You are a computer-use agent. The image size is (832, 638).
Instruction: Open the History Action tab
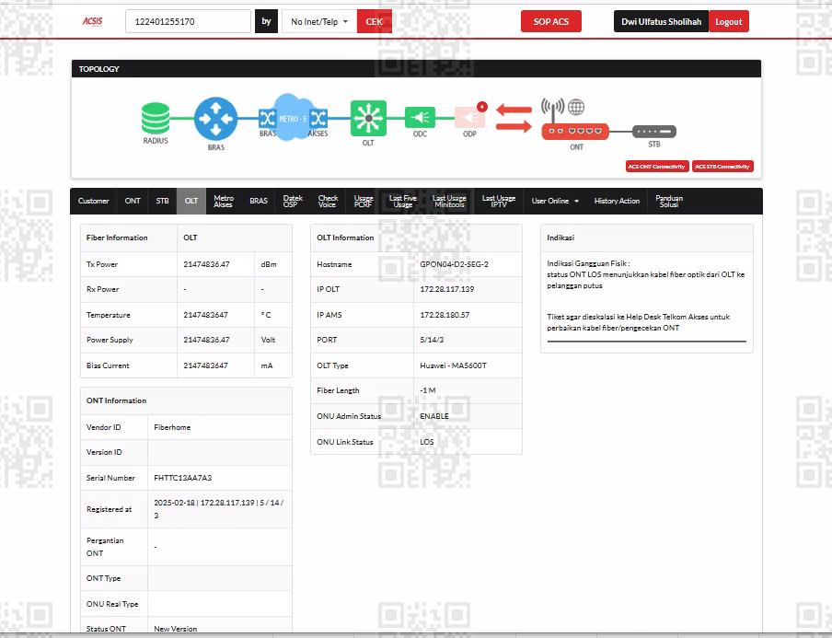click(617, 202)
